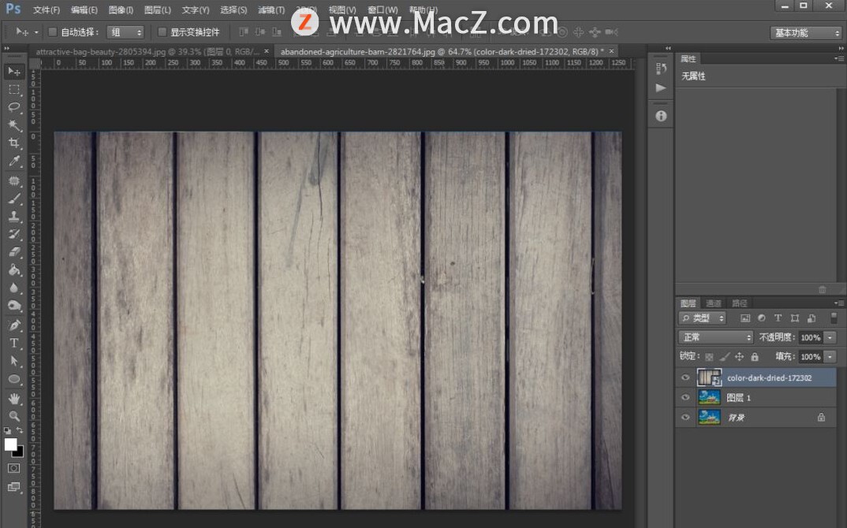Select the Horizontal Type tool
The height and width of the screenshot is (528, 847).
point(14,344)
